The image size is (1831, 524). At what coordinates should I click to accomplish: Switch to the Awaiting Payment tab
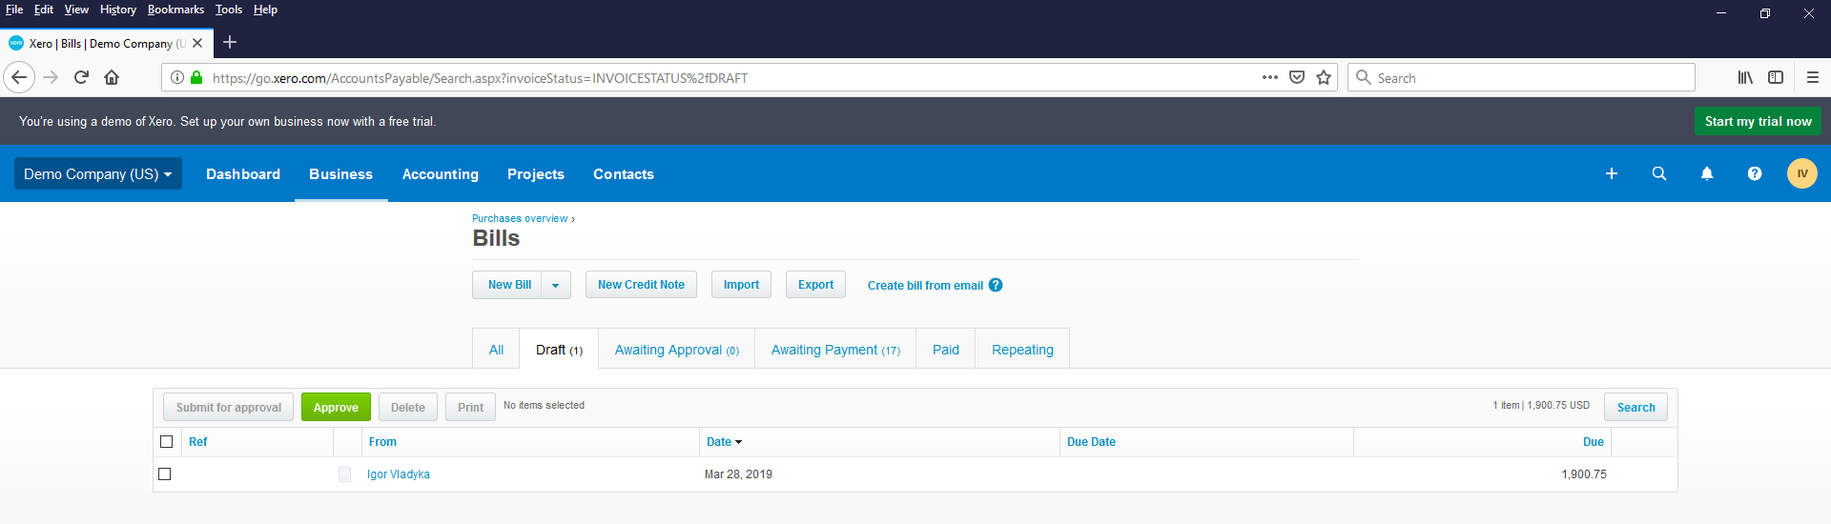click(x=834, y=350)
